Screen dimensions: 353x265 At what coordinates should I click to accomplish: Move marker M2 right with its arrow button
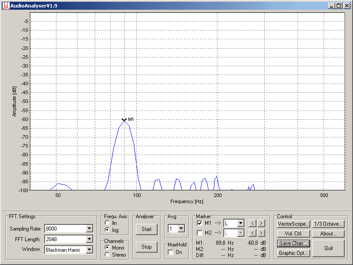coord(261,233)
